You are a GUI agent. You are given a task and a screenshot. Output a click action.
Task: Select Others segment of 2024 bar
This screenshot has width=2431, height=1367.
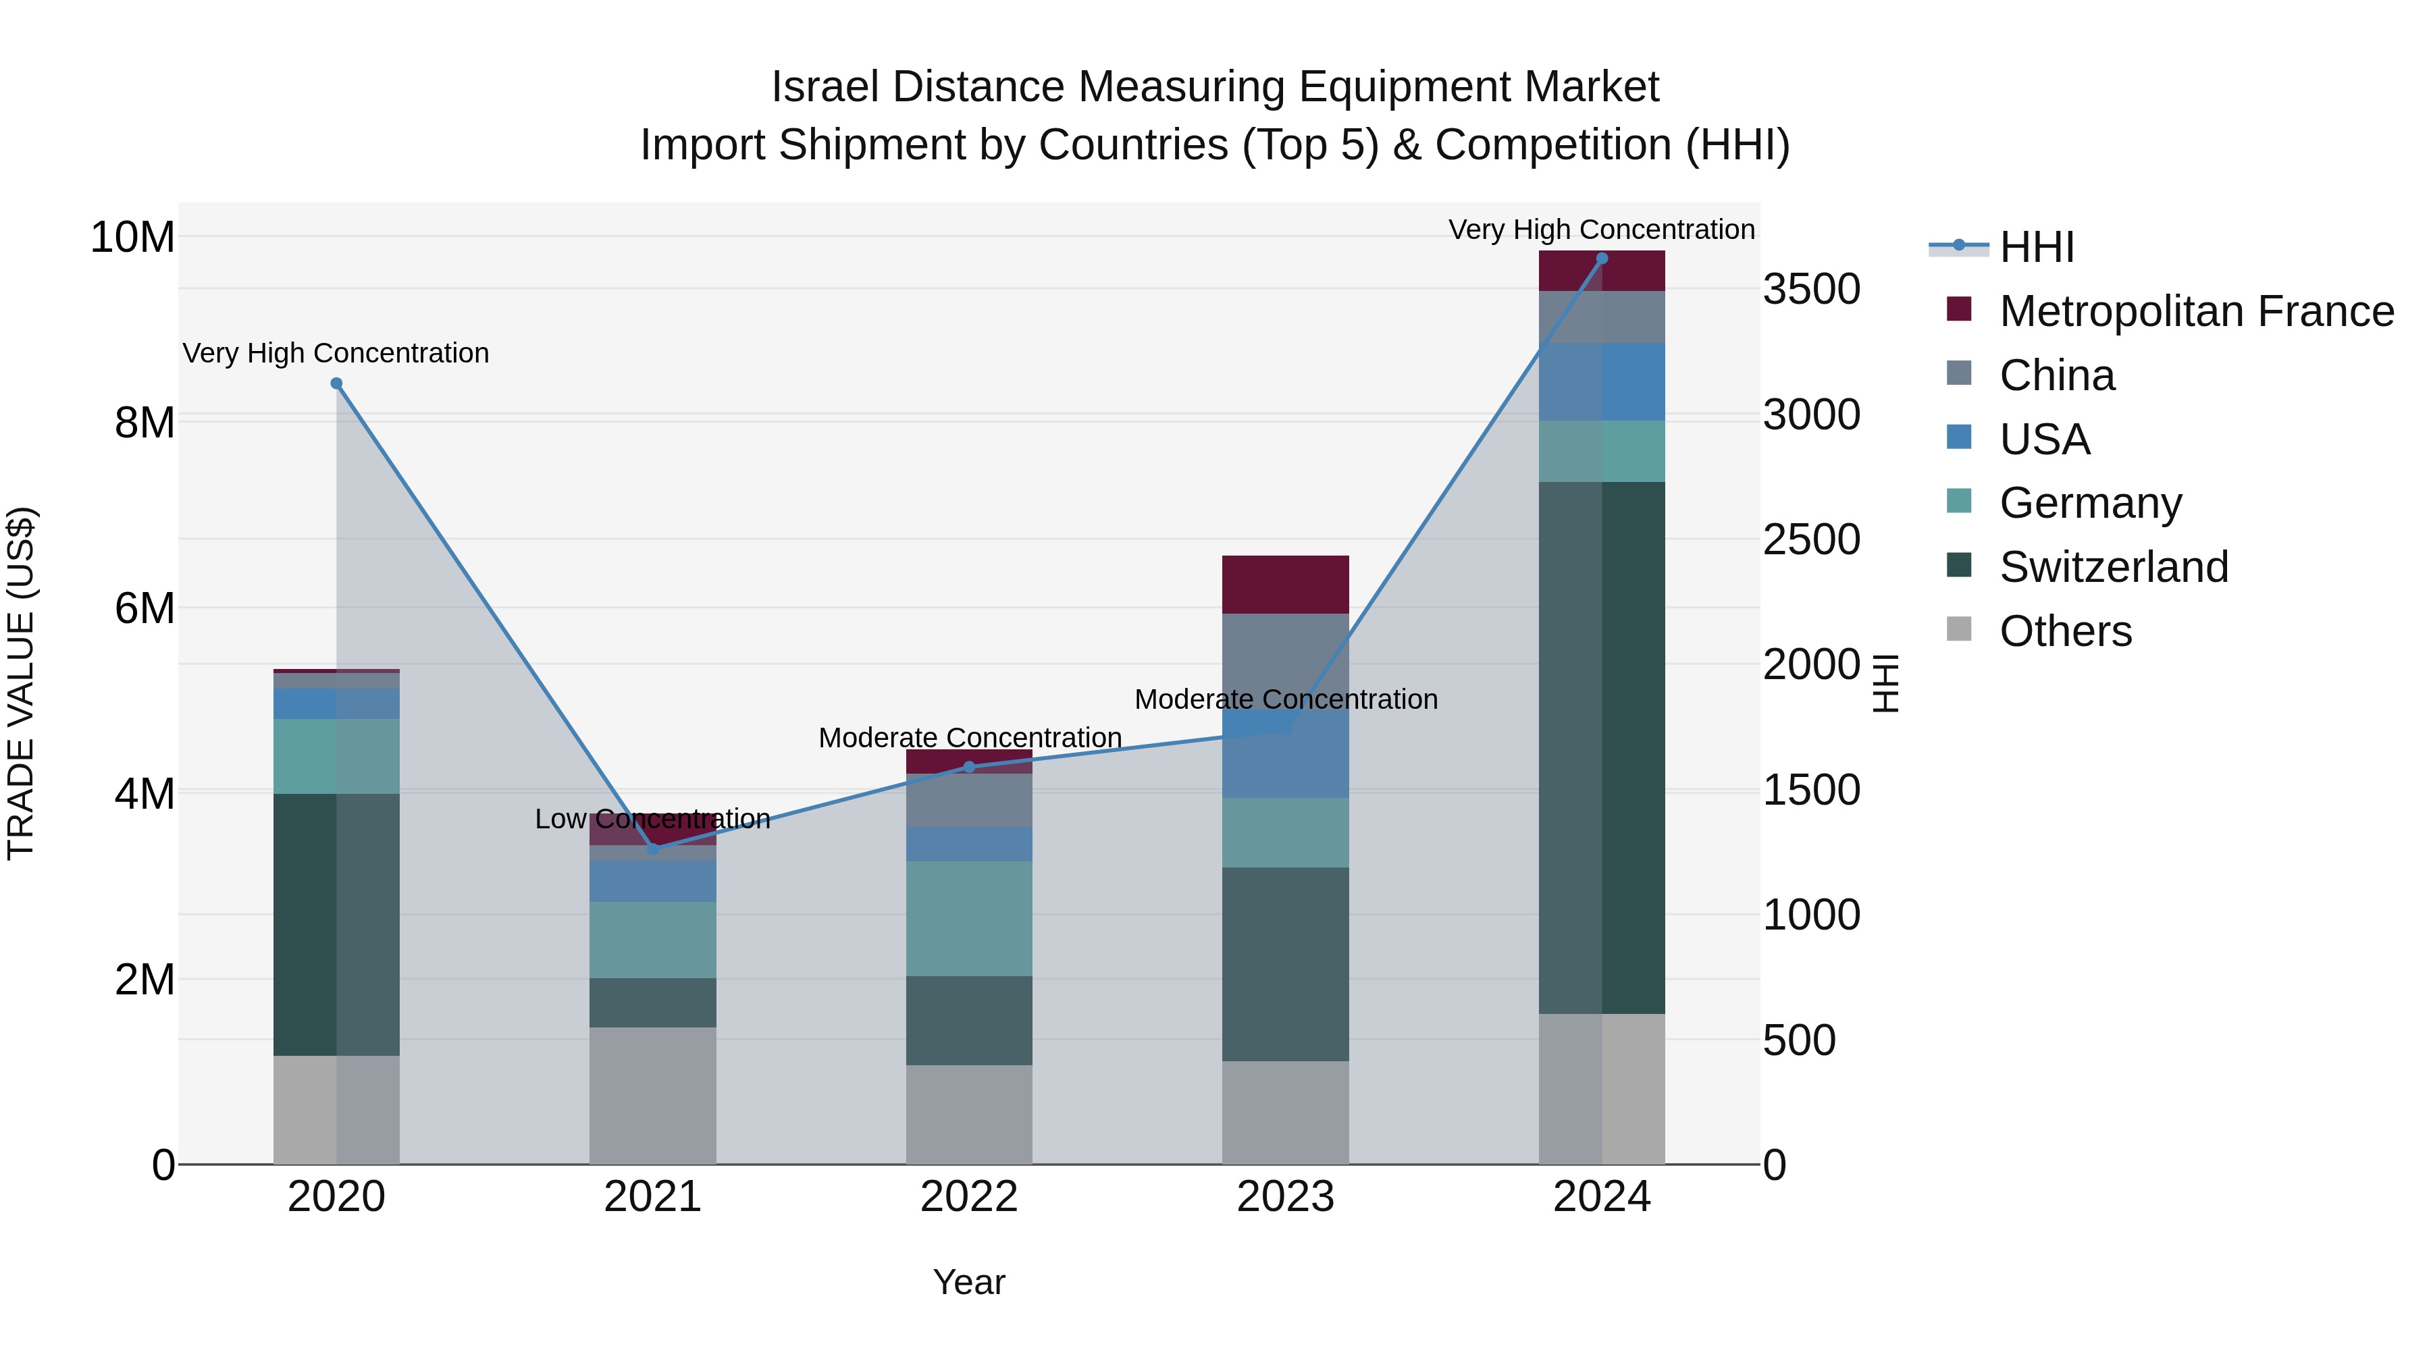point(1602,1090)
